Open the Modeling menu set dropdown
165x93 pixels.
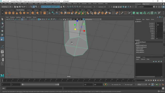(x=6, y=7)
